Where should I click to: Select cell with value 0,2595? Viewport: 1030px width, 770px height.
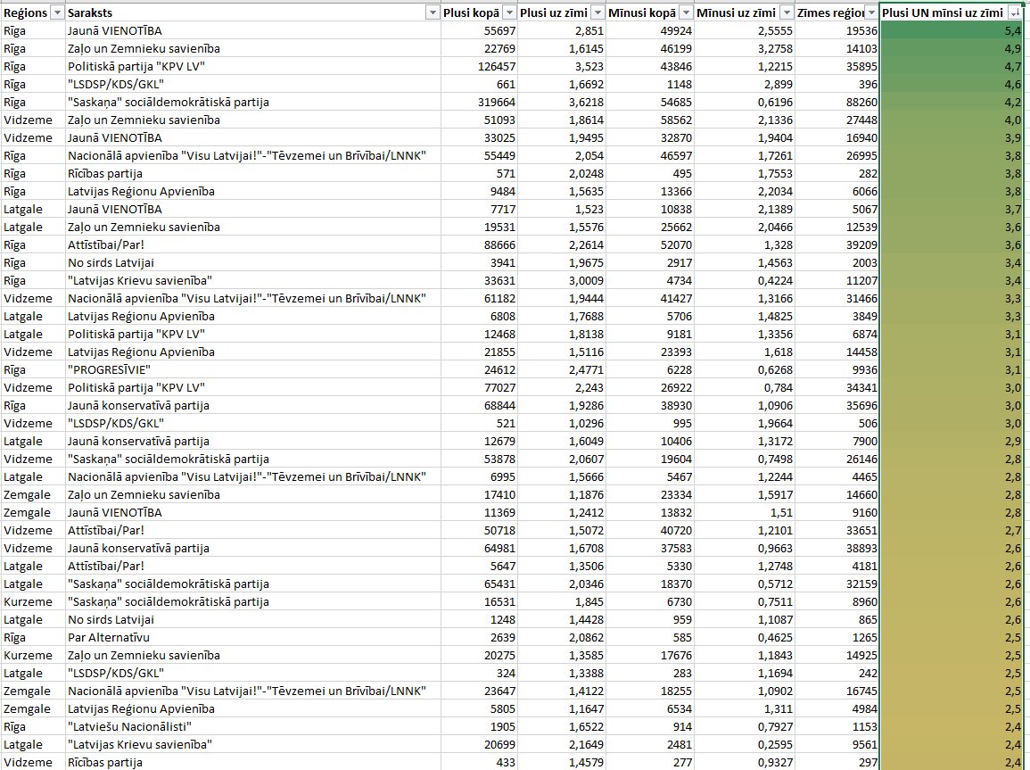pyautogui.click(x=745, y=744)
